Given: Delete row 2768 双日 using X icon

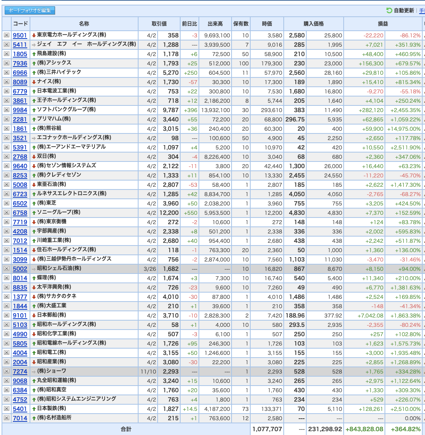Looking at the screenshot, I should click(x=7, y=157).
